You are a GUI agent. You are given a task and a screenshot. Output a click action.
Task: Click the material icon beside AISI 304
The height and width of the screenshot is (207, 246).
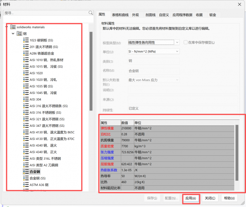point(26,99)
